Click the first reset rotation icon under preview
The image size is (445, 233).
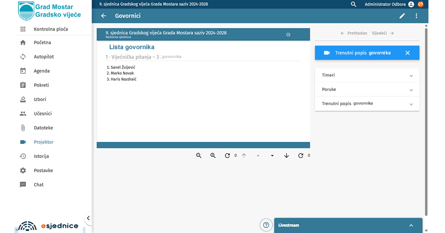pyautogui.click(x=227, y=155)
